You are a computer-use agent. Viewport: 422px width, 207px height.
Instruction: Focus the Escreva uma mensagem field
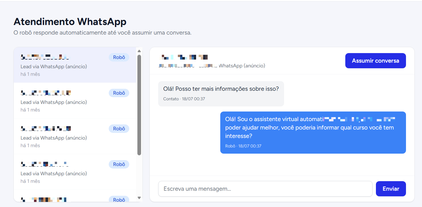265,189
